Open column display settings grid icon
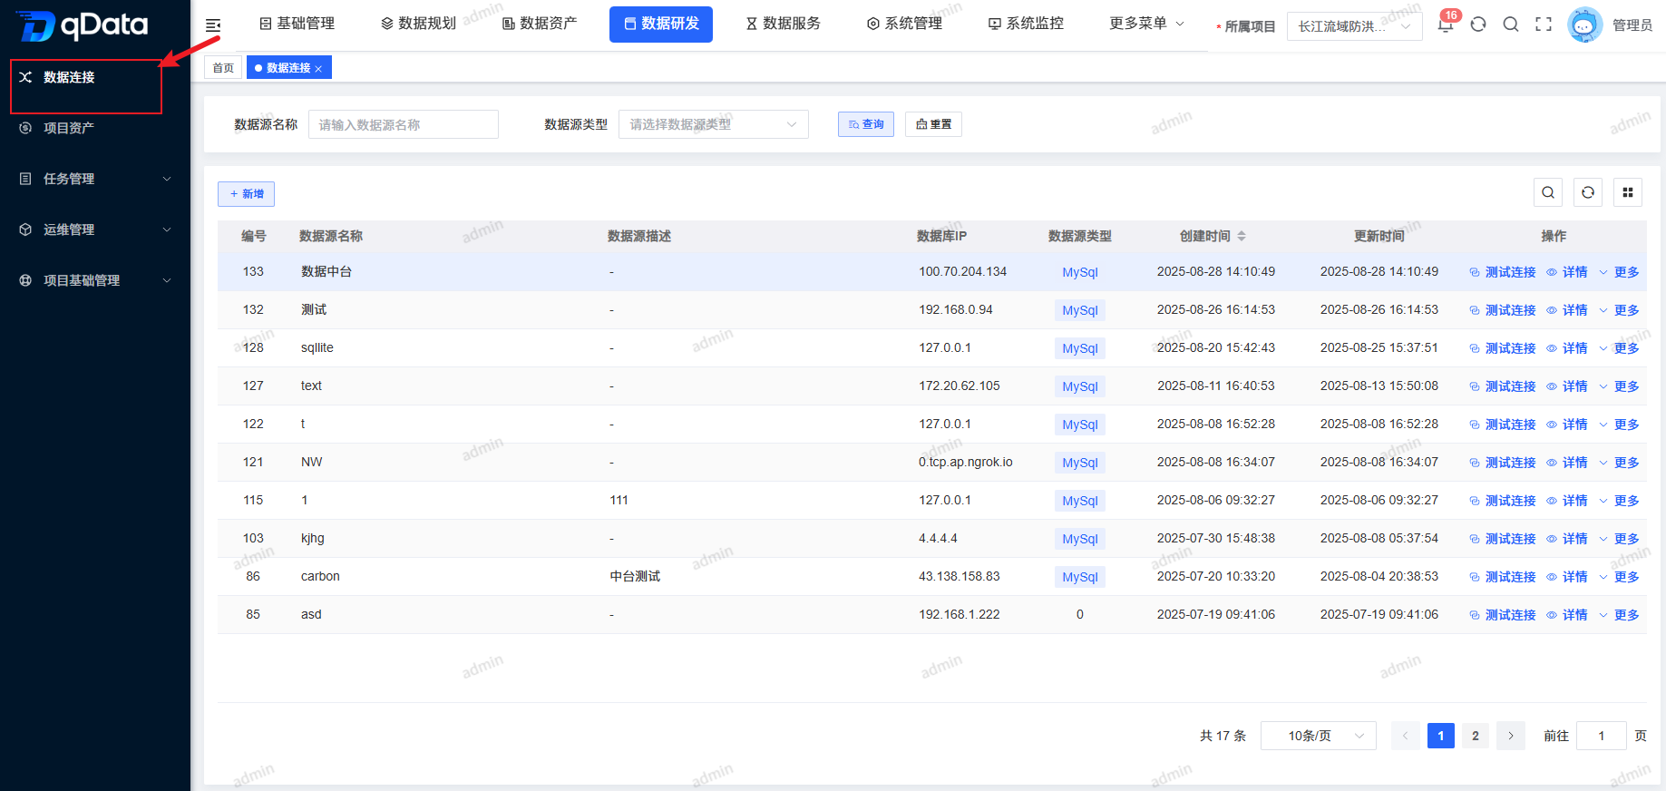Viewport: 1666px width, 791px height. click(x=1628, y=192)
